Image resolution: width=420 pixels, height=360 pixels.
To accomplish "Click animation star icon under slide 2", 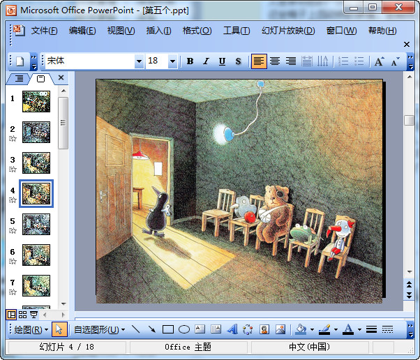I will [x=13, y=139].
